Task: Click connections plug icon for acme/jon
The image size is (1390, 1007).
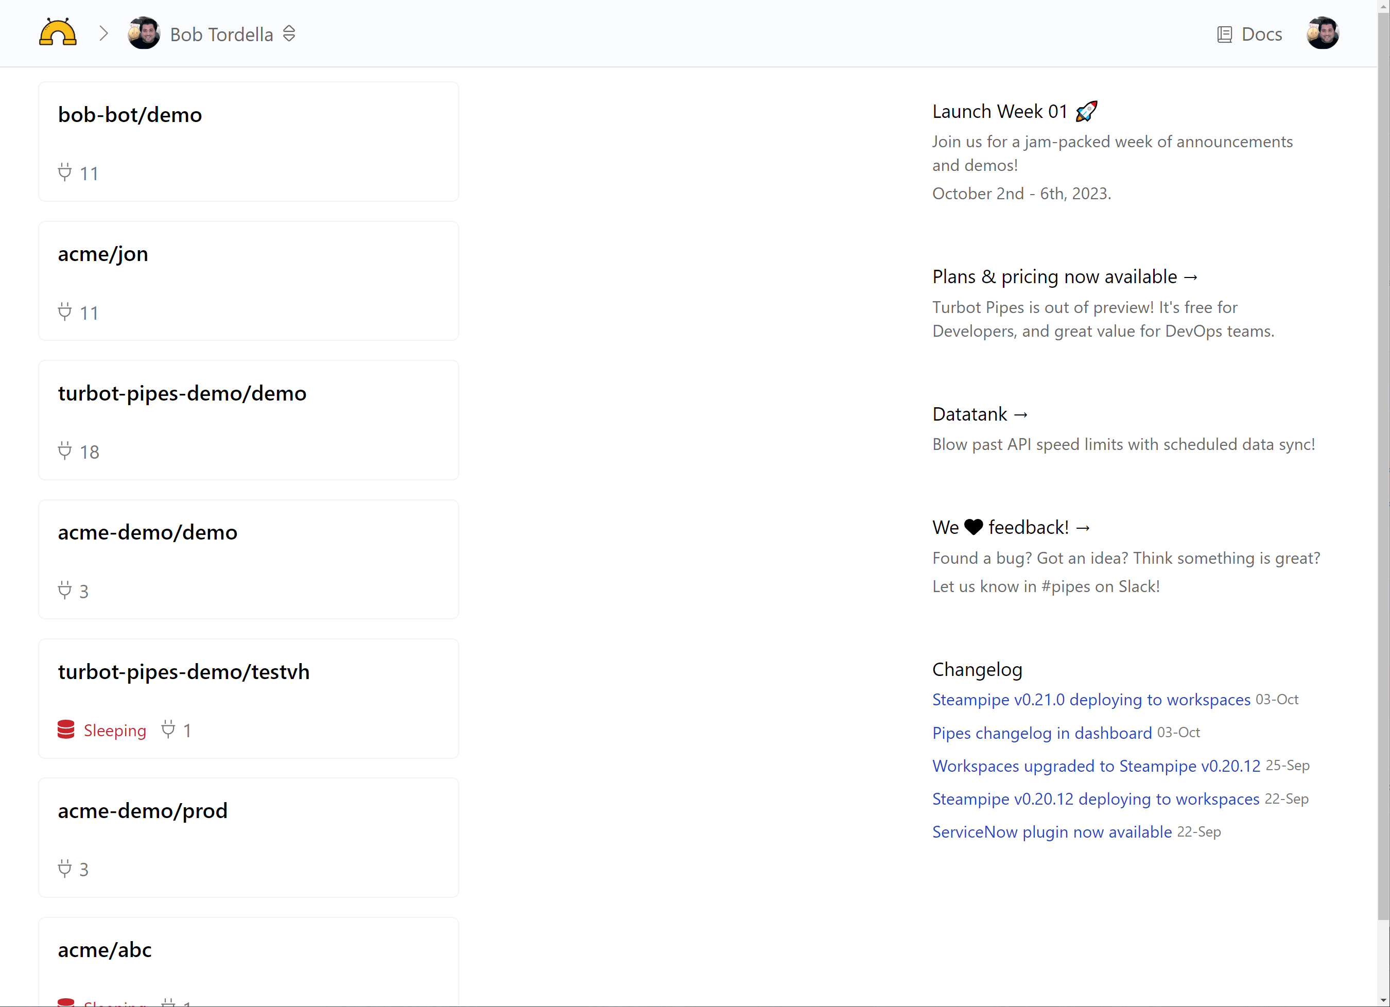Action: (64, 312)
